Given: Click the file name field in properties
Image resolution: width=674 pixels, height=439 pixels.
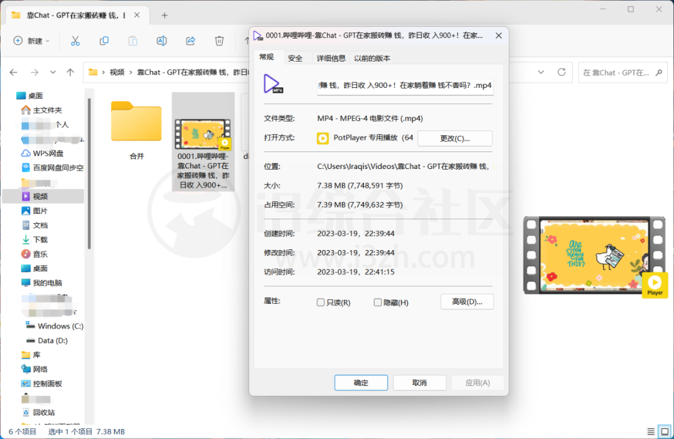Looking at the screenshot, I should click(405, 85).
